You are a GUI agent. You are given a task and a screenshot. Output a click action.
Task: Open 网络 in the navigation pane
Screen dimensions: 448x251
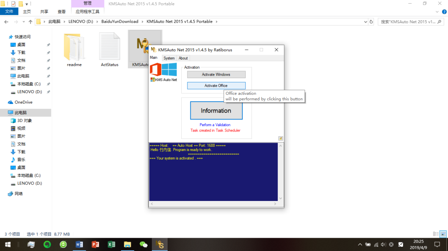click(x=19, y=194)
